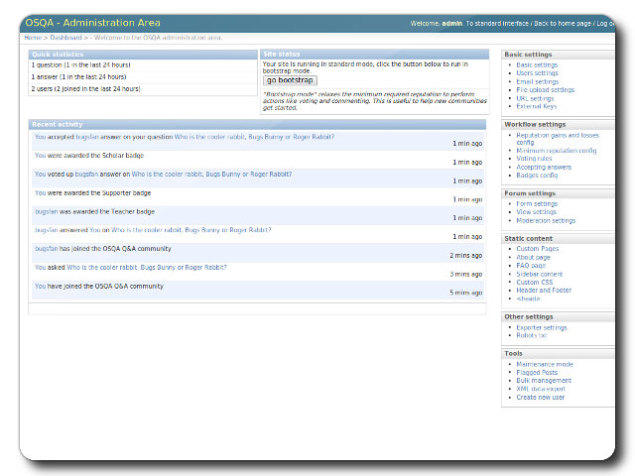This screenshot has height=476, width=635.
Task: Go to File upload settings
Action: pyautogui.click(x=545, y=90)
